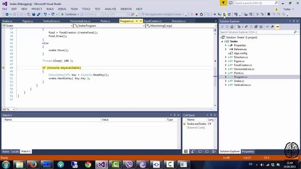Open the Continue button dropdown arrow

[78, 15]
